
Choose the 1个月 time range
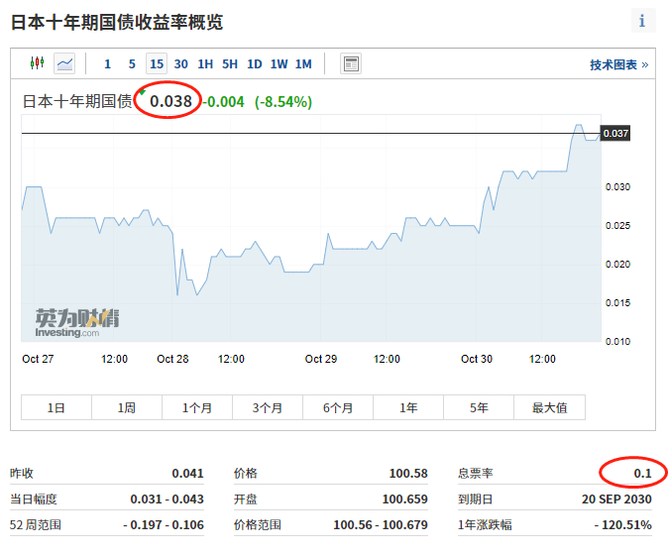[197, 407]
